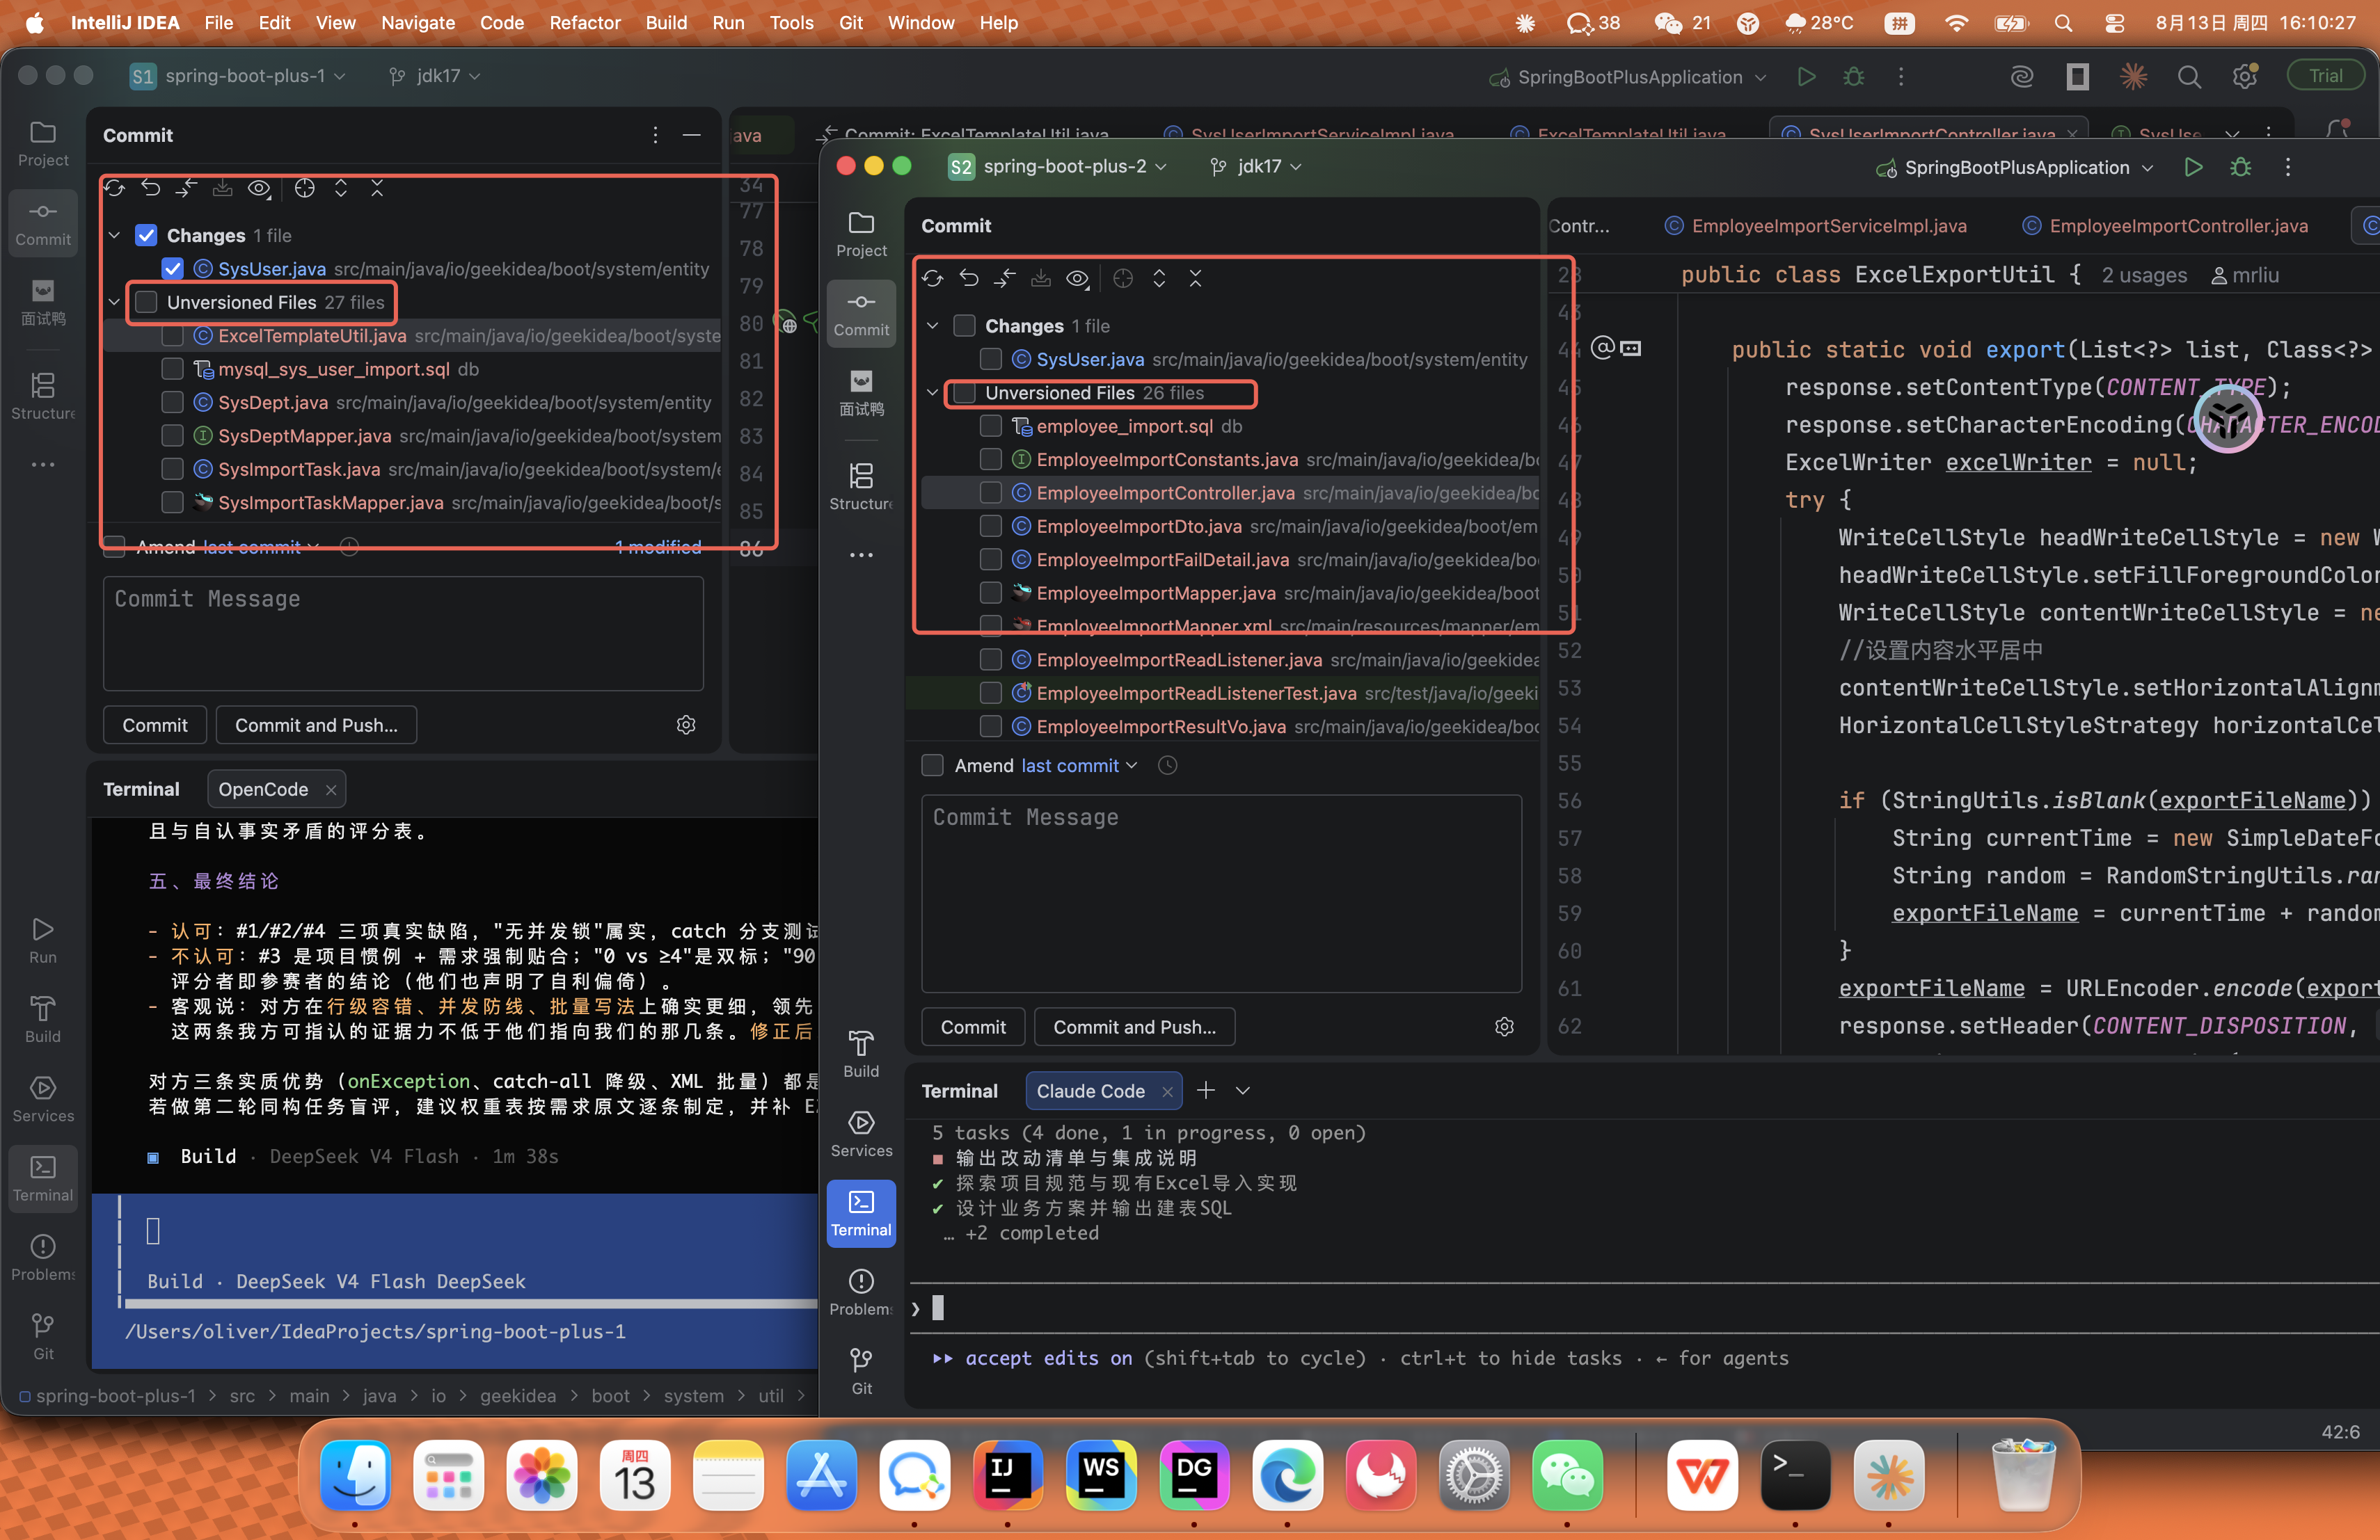Open WeChat from the Dock
The width and height of the screenshot is (2380, 1540).
(x=1567, y=1475)
